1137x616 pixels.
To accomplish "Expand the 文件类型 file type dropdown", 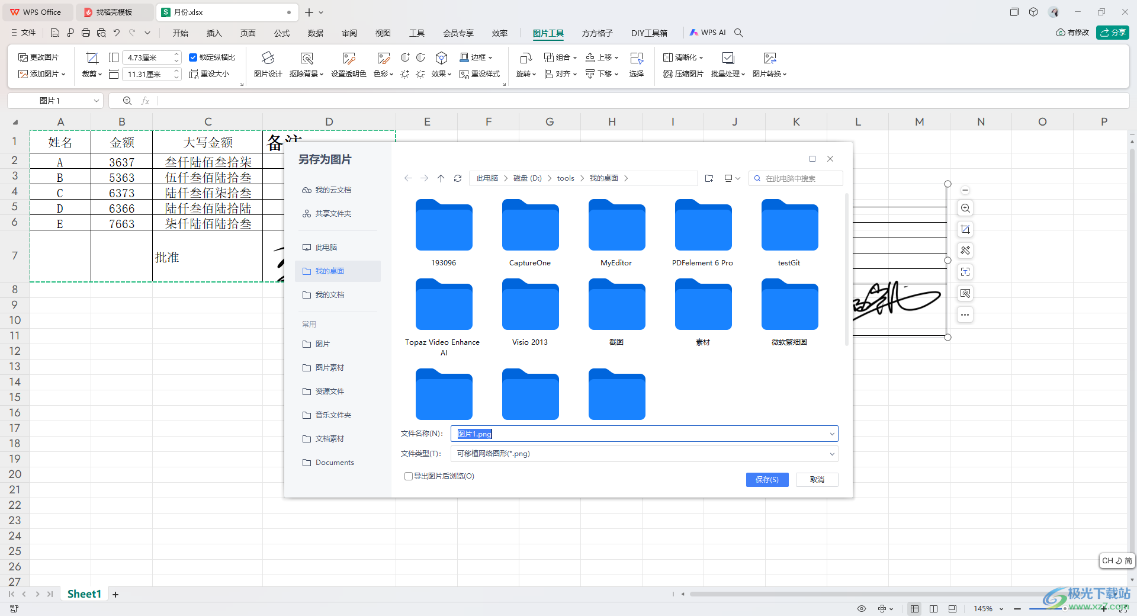I will 832,454.
